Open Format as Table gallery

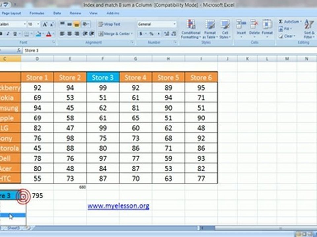click(x=210, y=29)
